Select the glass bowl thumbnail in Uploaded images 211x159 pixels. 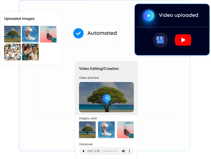pyautogui.click(x=30, y=34)
